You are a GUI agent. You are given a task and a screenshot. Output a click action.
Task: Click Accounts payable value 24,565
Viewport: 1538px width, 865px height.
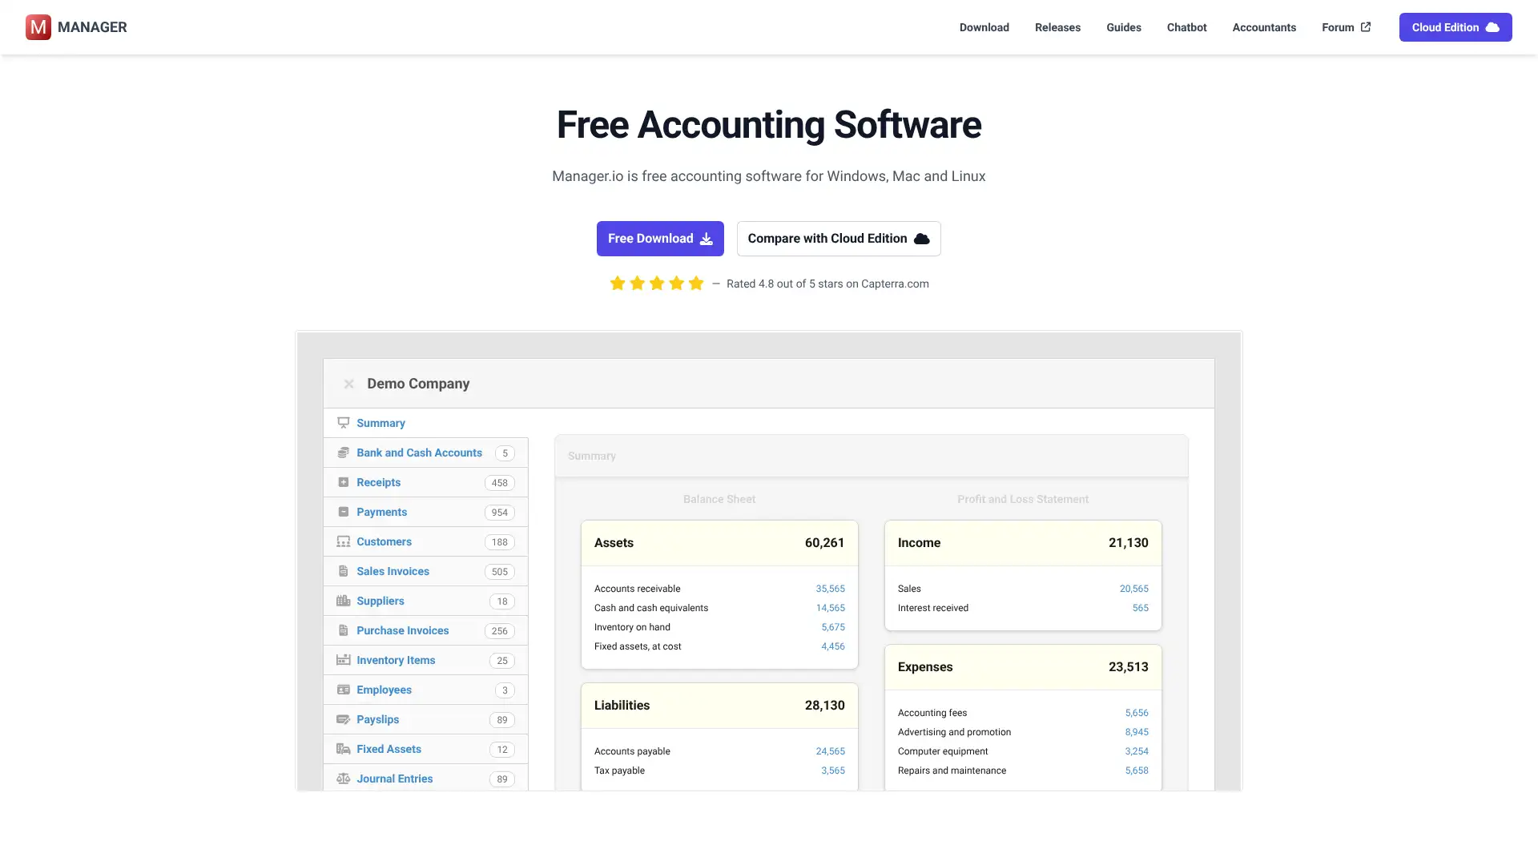point(830,751)
